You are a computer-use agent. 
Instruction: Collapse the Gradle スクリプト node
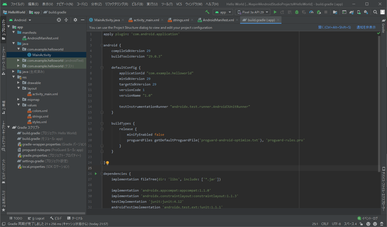point(9,128)
